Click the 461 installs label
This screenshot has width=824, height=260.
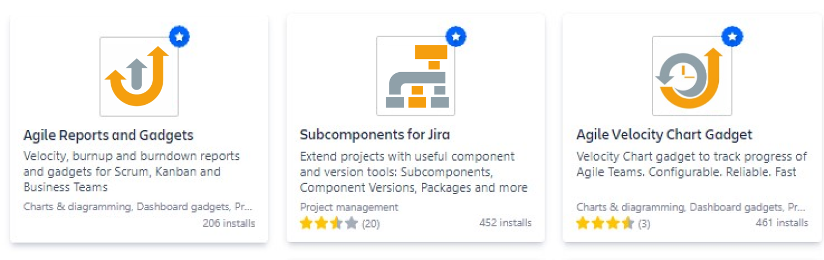coord(781,223)
